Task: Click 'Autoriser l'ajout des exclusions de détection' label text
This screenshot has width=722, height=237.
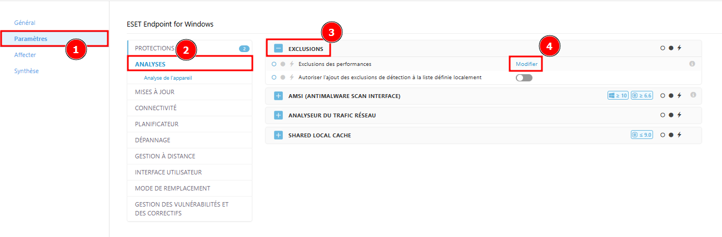Action: (x=390, y=78)
